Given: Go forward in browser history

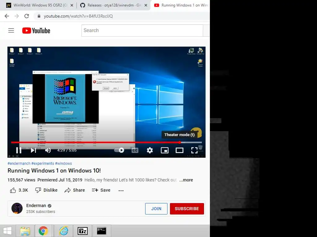Looking at the screenshot, I should click(17, 16).
